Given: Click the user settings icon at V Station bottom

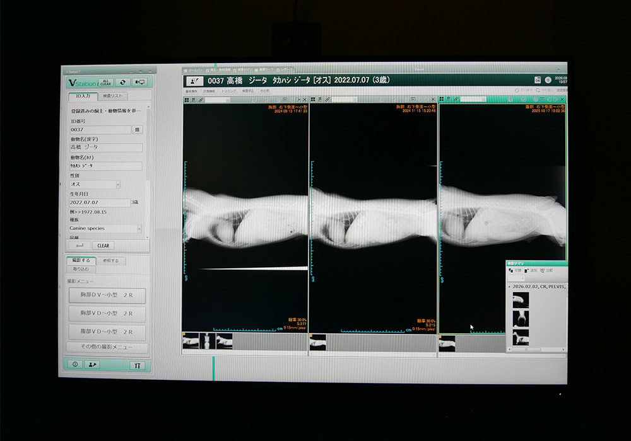Looking at the screenshot, I should pos(92,365).
